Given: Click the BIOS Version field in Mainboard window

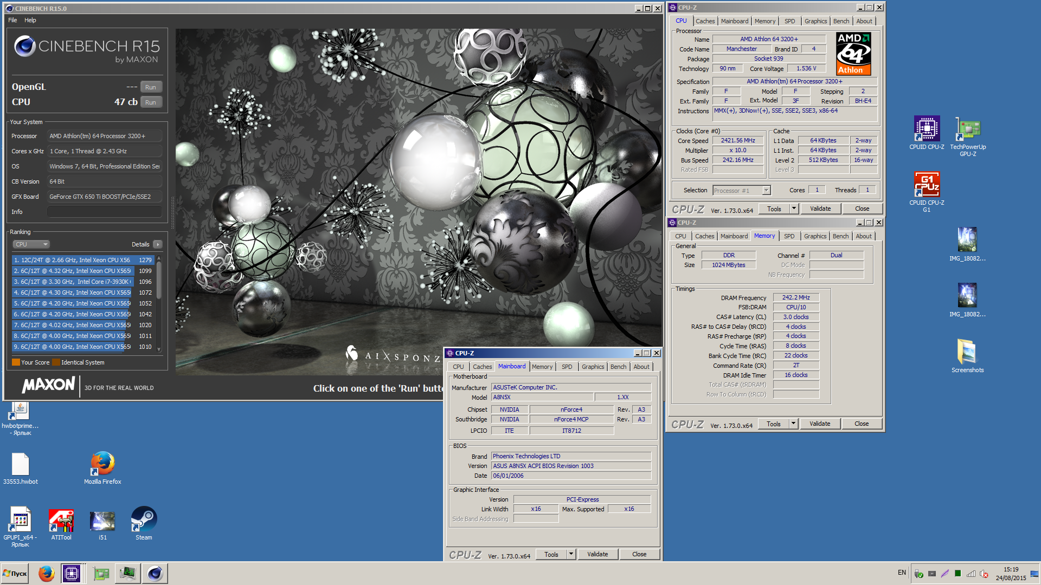Looking at the screenshot, I should tap(571, 466).
